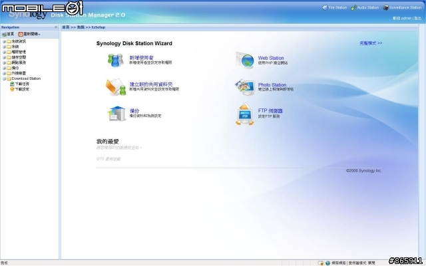Image resolution: width=426 pixels, height=266 pixels.
Task: Collapse the Navigation panel with « arrows
Action: pyautogui.click(x=56, y=27)
